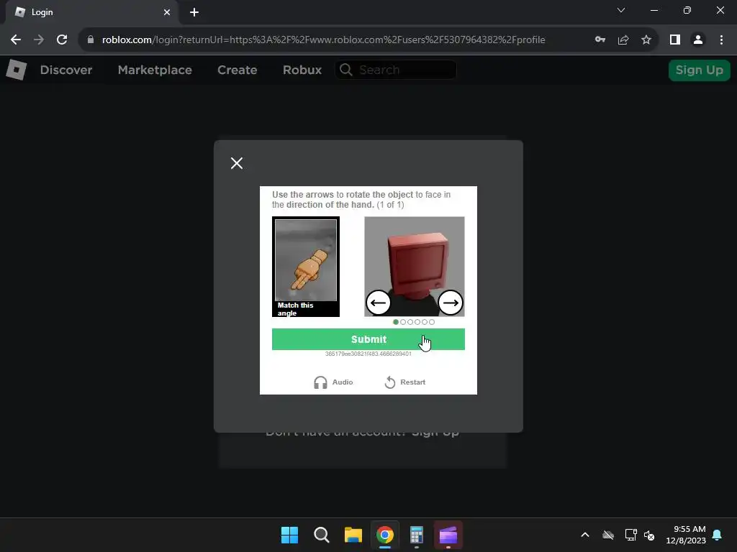Reload the current page

click(62, 40)
